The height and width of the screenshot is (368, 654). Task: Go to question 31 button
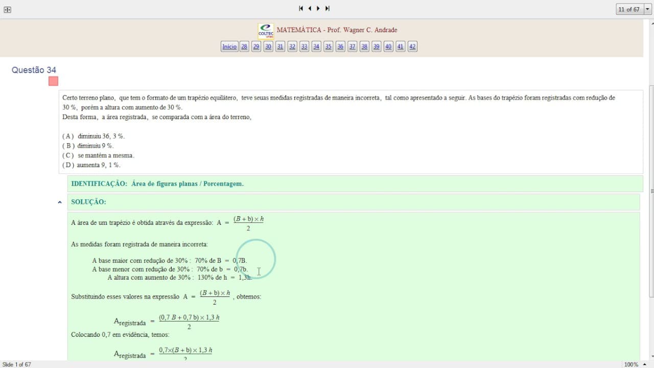click(x=280, y=47)
